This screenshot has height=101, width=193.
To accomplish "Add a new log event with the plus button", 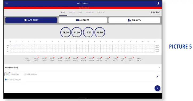I will [x=157, y=88].
